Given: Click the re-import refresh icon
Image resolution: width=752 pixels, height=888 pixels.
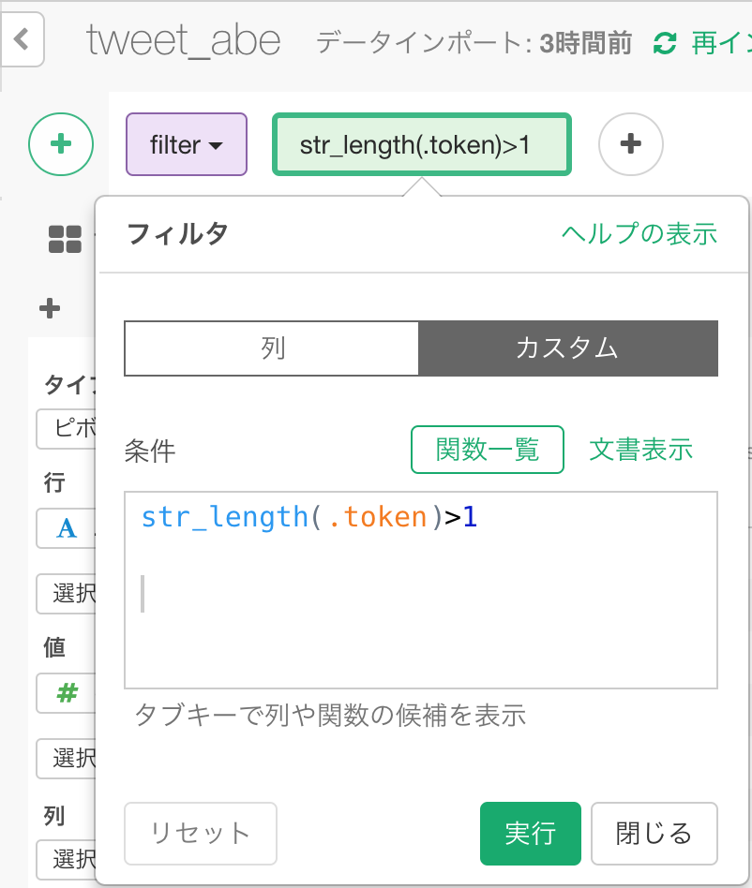Looking at the screenshot, I should (664, 43).
